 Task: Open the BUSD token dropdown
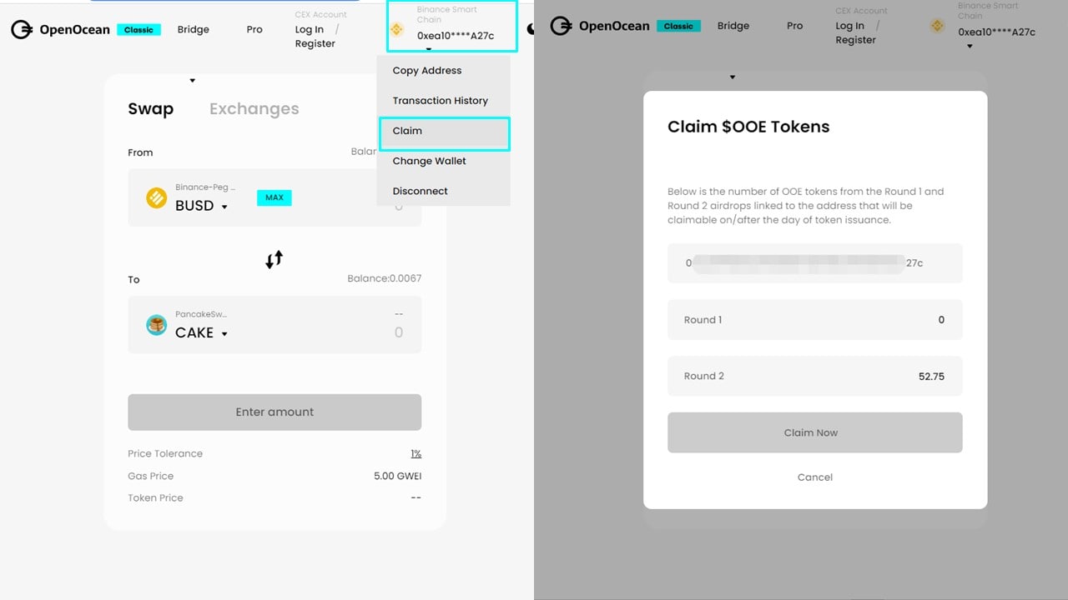224,207
